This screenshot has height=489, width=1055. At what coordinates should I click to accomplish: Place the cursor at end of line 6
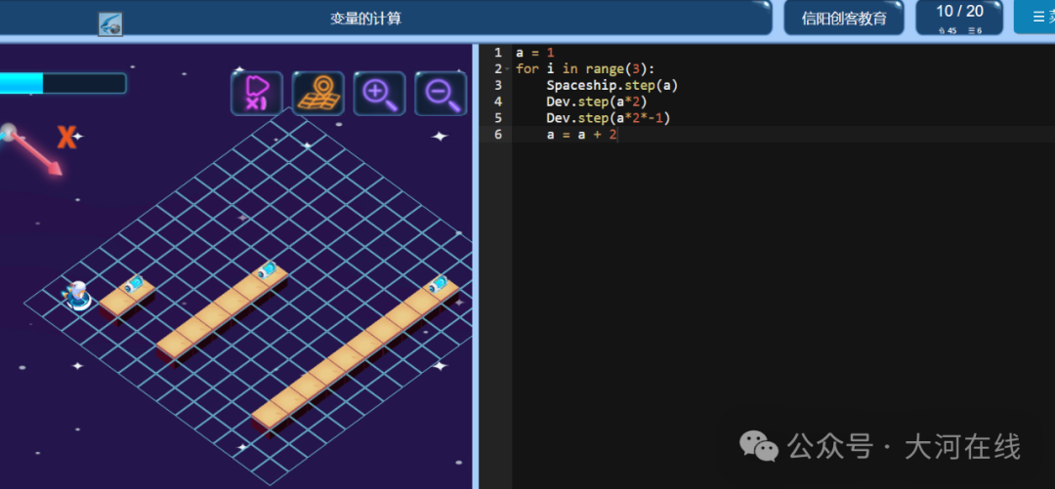(x=617, y=135)
